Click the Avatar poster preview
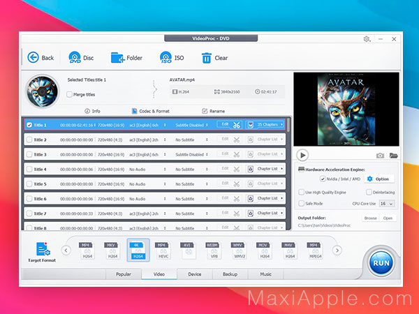The height and width of the screenshot is (314, 419). 346,110
